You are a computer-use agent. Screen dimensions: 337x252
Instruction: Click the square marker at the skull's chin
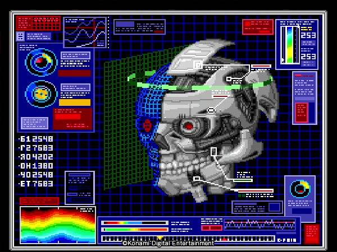click(197, 179)
